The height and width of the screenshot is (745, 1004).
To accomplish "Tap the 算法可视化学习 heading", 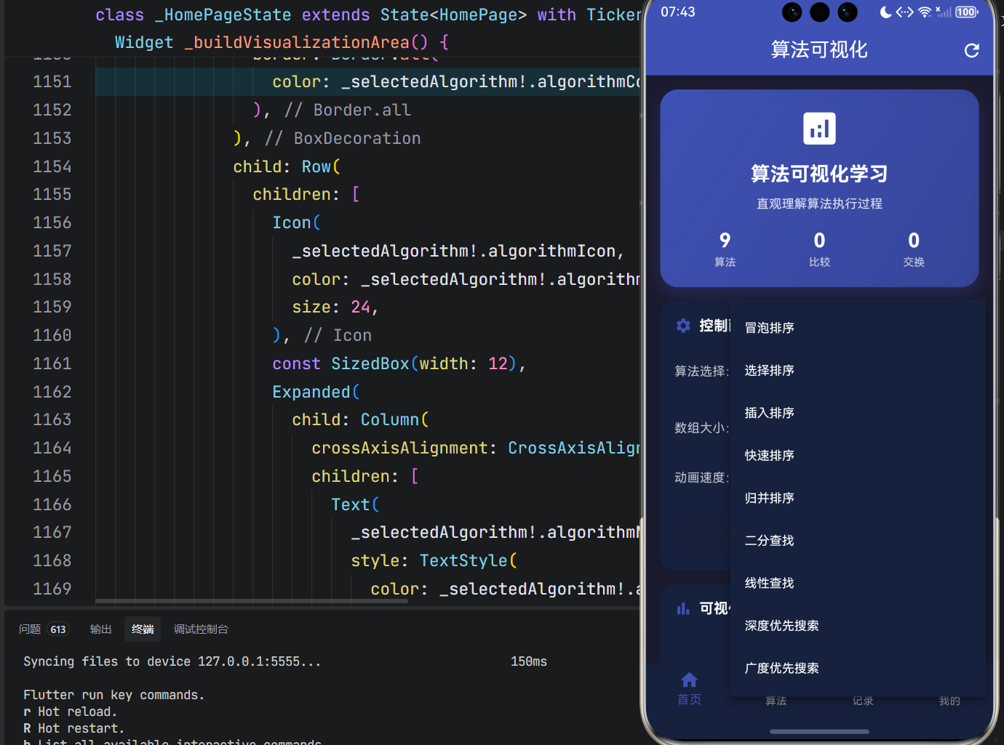I will point(819,174).
